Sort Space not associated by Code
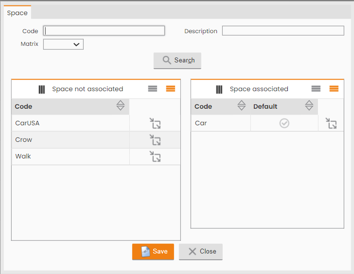 pyautogui.click(x=120, y=105)
